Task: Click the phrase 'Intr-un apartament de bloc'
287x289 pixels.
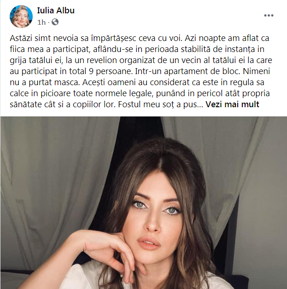Action: pyautogui.click(x=187, y=71)
